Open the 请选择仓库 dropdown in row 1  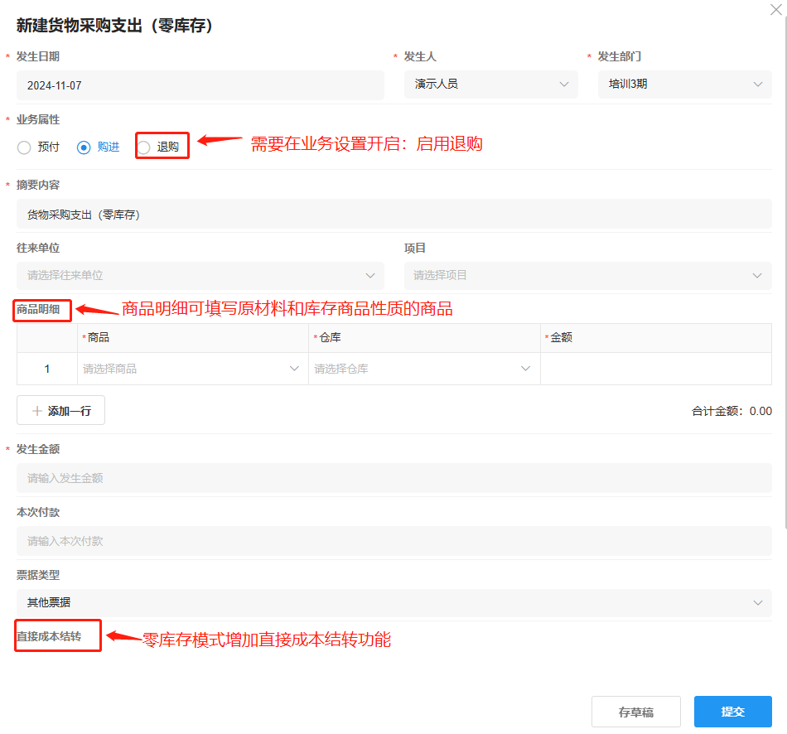tap(422, 368)
